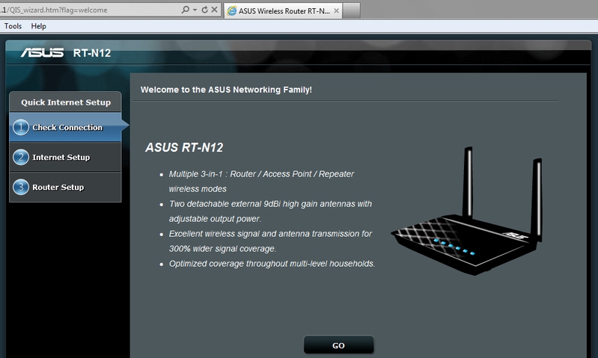Click the GO button
This screenshot has height=358, width=598.
coord(338,345)
